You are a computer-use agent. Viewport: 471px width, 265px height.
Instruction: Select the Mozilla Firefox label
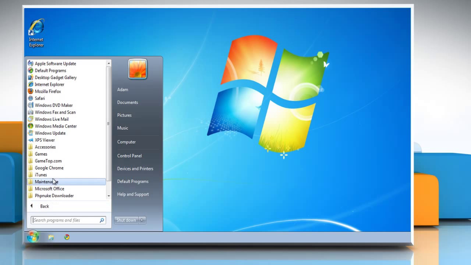click(48, 92)
